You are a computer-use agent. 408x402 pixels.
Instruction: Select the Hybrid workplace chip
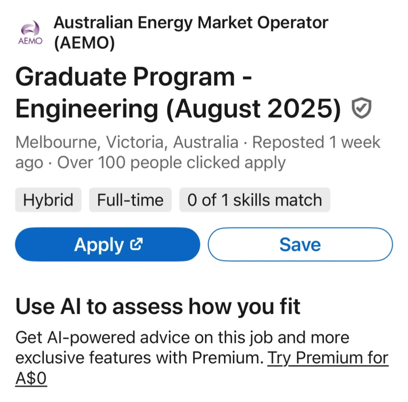(x=48, y=200)
